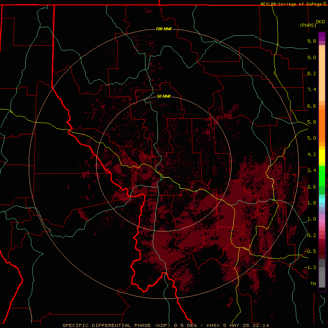Click the [PHAS] units label
The image size is (328, 328).
click(308, 25)
